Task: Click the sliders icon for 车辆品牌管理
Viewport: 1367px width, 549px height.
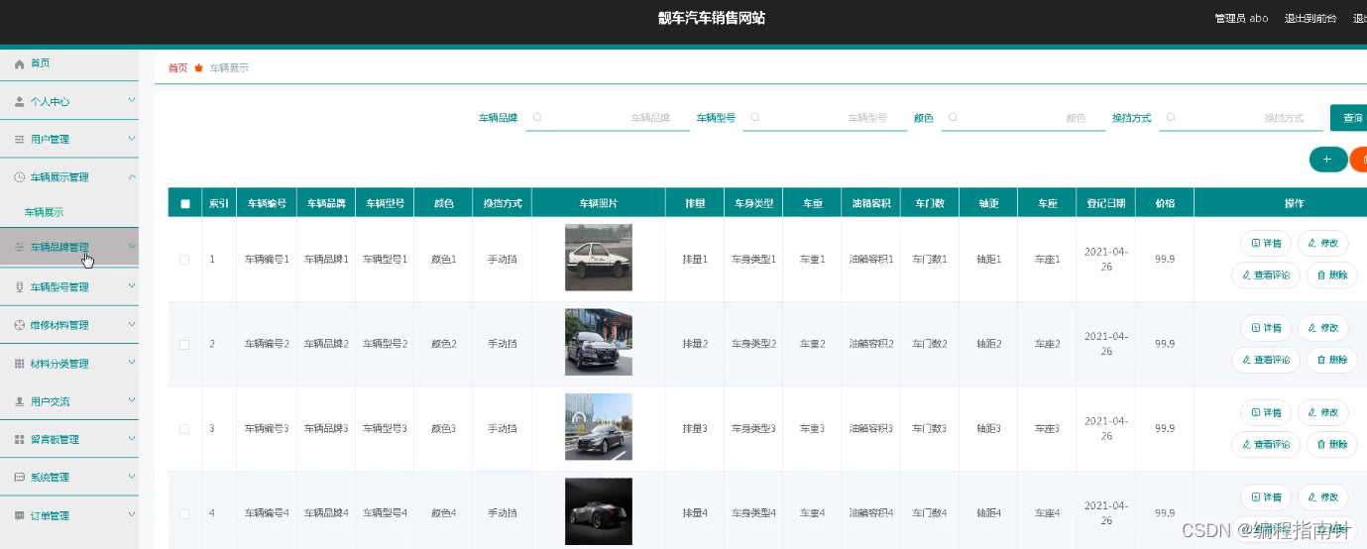Action: click(19, 247)
